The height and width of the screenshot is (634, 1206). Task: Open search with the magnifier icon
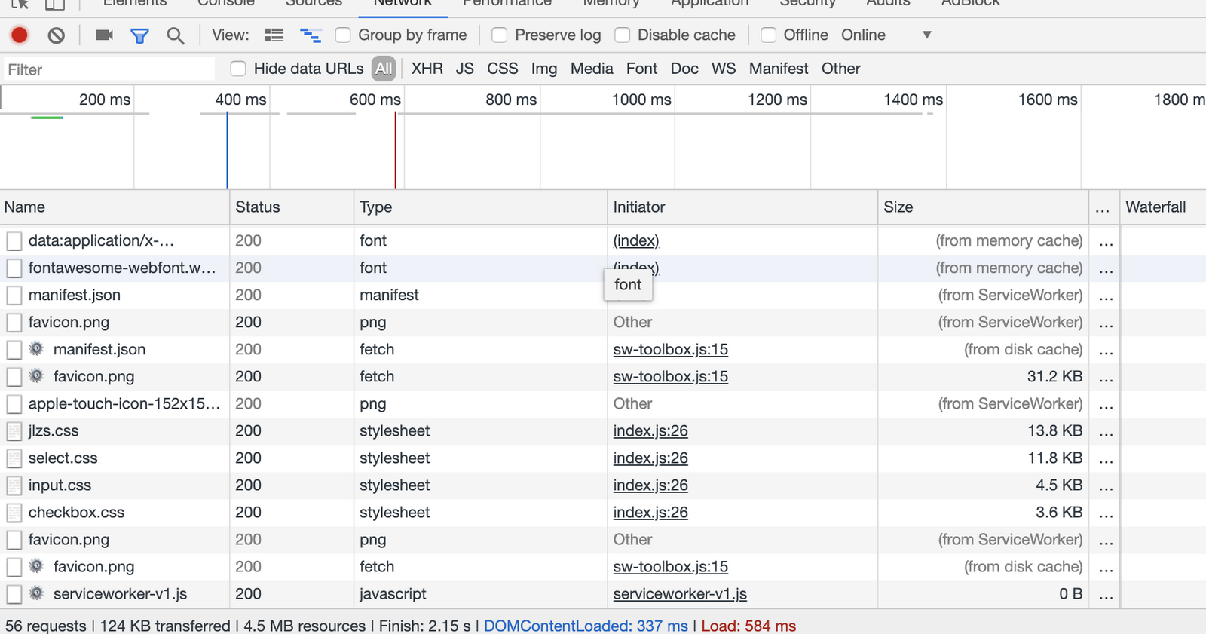(x=176, y=35)
